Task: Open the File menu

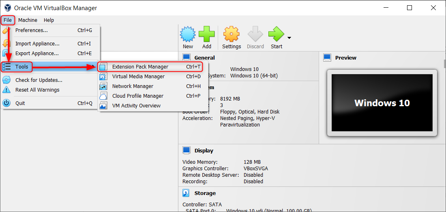Action: click(8, 20)
